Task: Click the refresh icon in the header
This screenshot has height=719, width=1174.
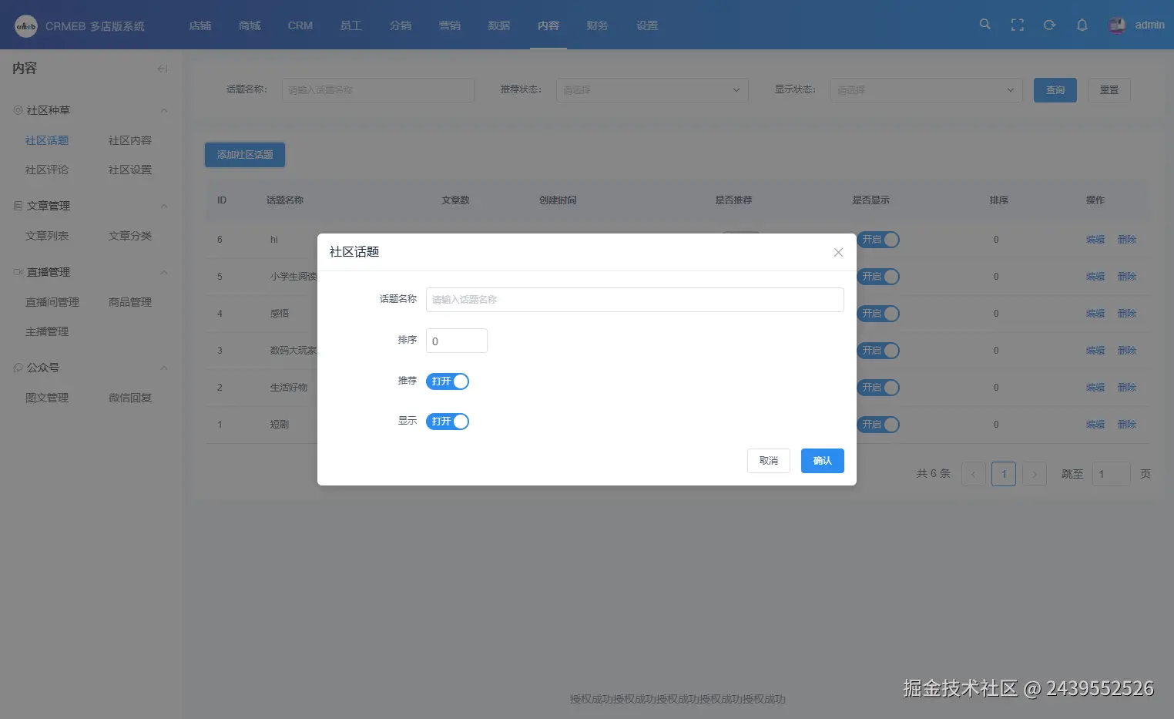Action: pos(1050,25)
